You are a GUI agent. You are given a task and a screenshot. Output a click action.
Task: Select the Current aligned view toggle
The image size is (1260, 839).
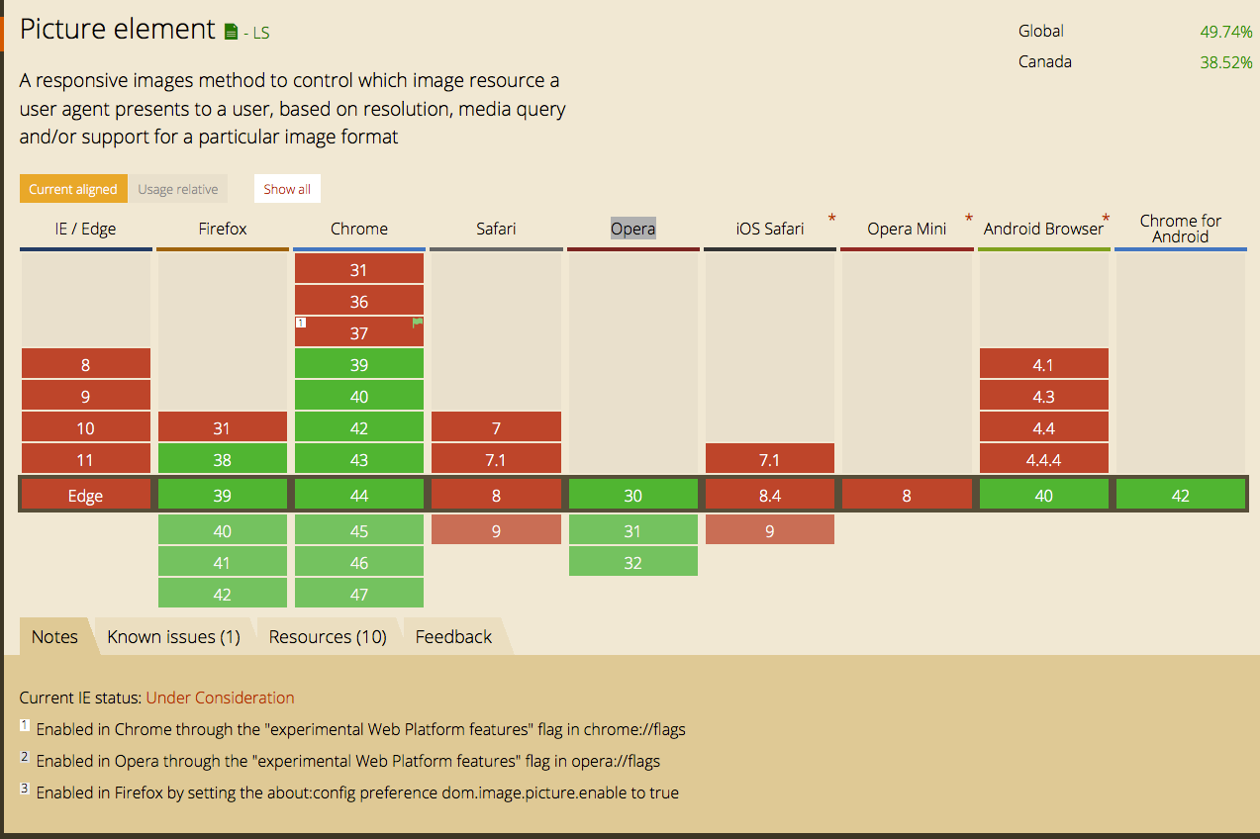coord(73,189)
